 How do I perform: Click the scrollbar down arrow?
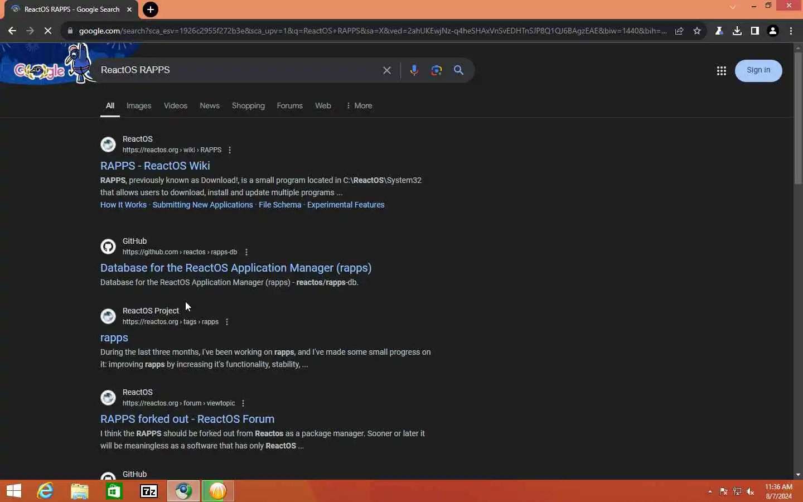coord(798,475)
